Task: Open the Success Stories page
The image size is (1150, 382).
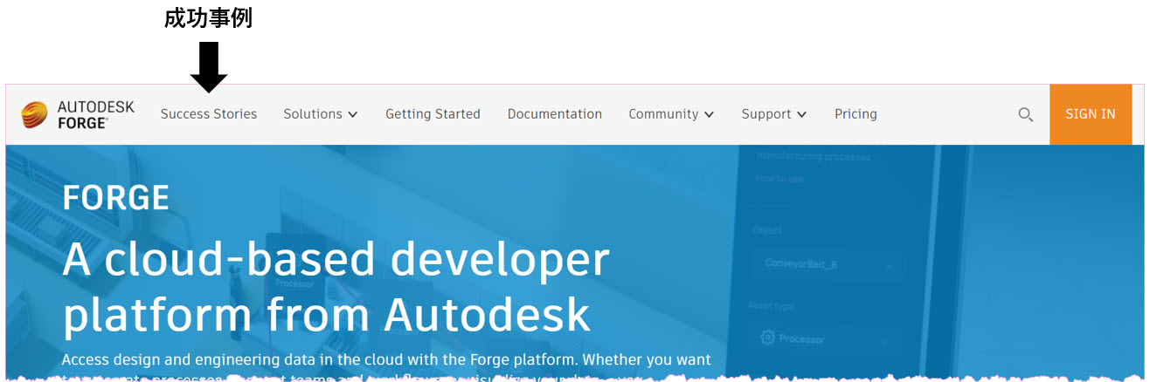Action: point(209,114)
